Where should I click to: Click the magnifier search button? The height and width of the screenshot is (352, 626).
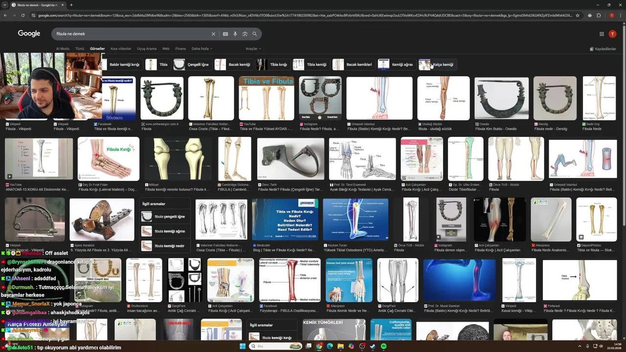point(255,34)
